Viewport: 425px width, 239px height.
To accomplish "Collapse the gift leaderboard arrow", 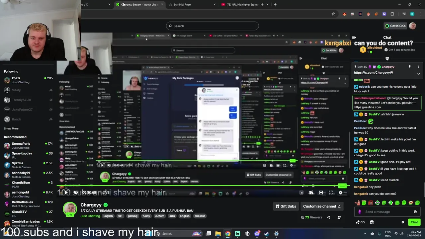I will click(x=387, y=59).
